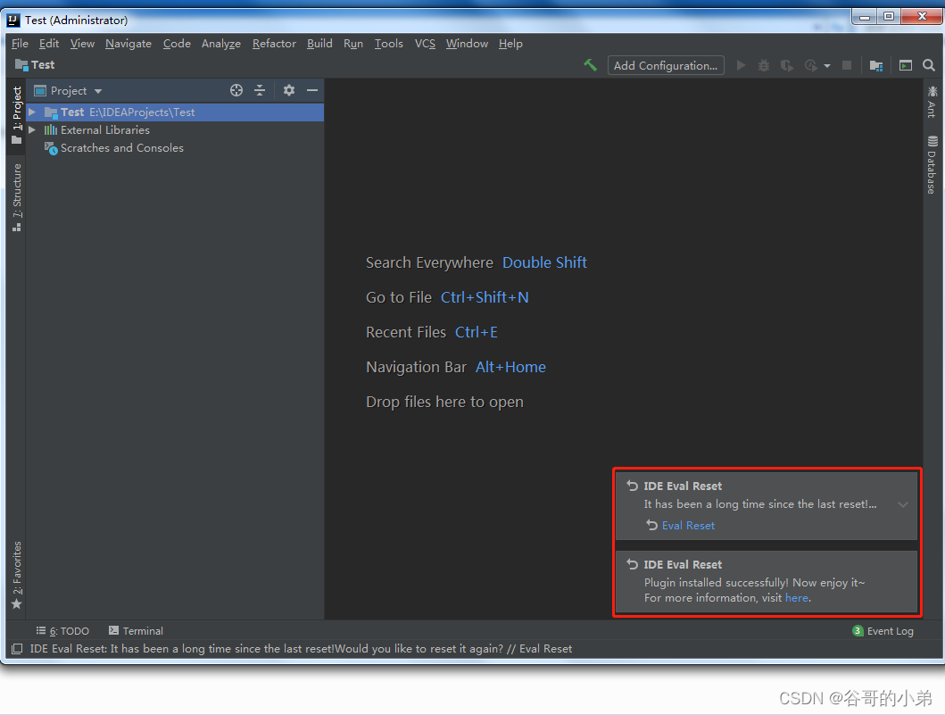Hide the Project panel with minus icon
Screen dimensions: 945x715
pos(312,90)
